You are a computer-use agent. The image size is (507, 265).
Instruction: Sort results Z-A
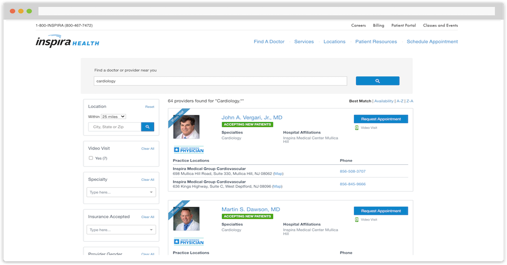point(410,101)
